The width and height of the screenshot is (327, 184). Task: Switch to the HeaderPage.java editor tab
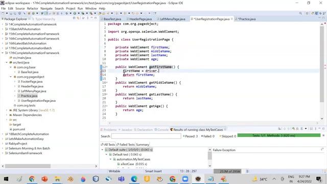coord(139,19)
